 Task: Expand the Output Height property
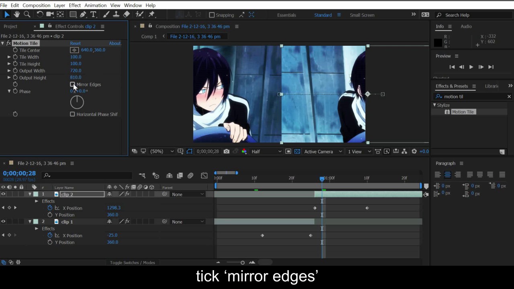[9, 77]
